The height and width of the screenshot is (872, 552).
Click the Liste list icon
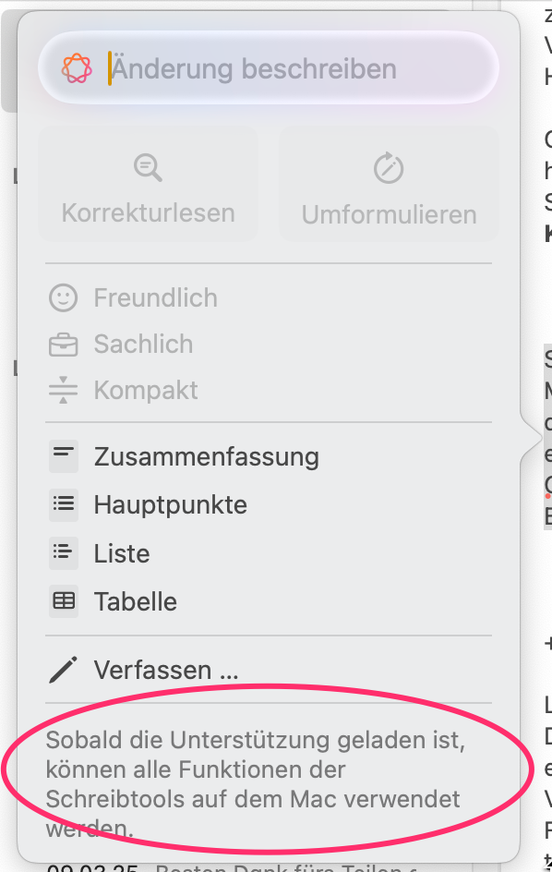[64, 553]
